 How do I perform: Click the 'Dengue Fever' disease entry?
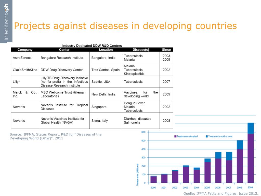coord(134,103)
